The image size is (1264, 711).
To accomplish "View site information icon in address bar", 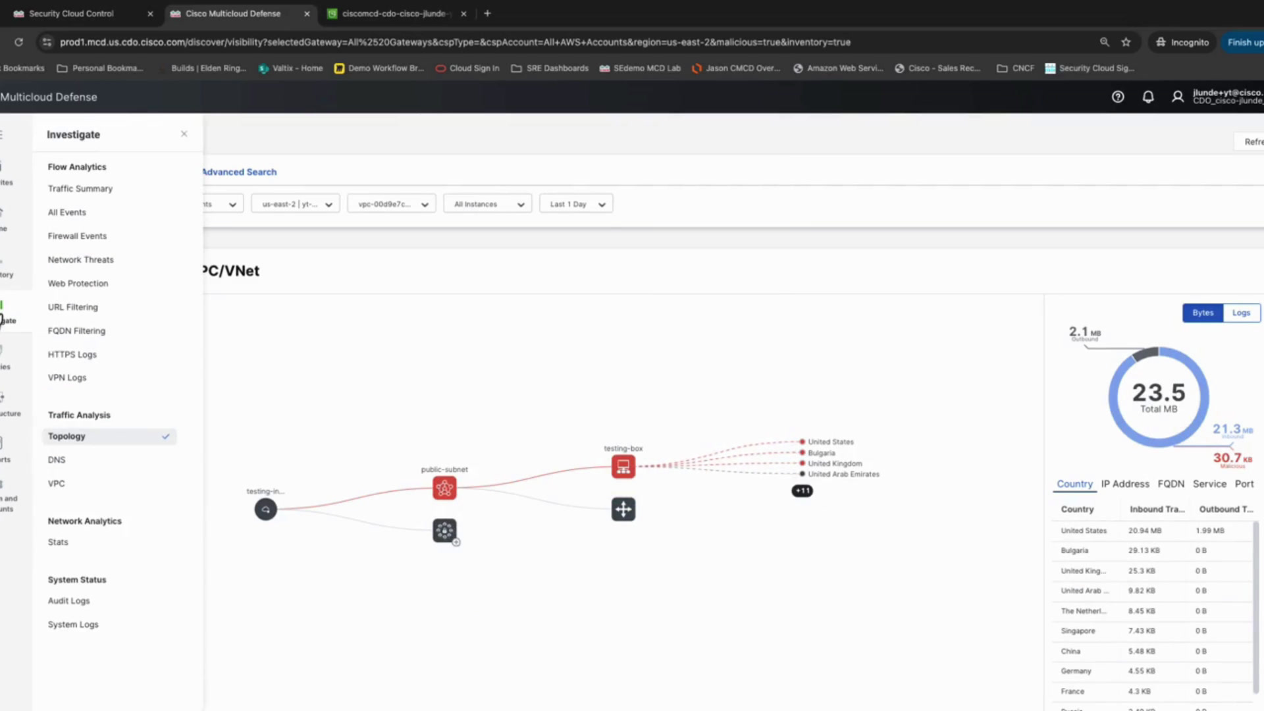I will (46, 42).
